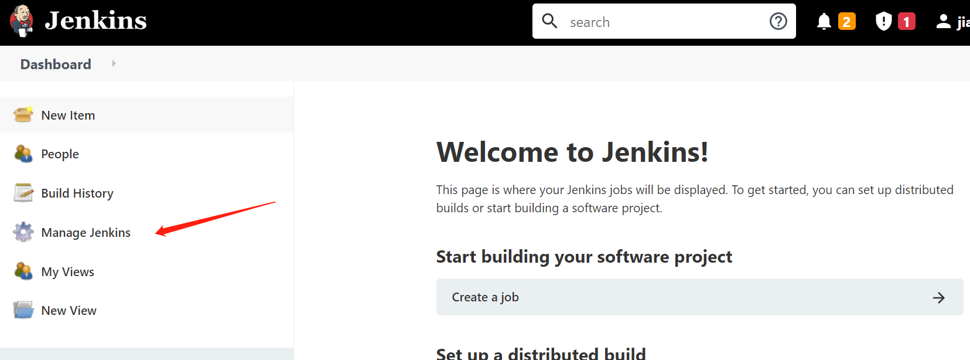Open the red security warning badge 1
Screen dimensions: 970x360
tap(907, 22)
